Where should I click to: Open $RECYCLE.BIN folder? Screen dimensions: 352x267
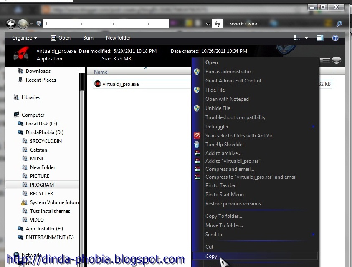[42, 141]
